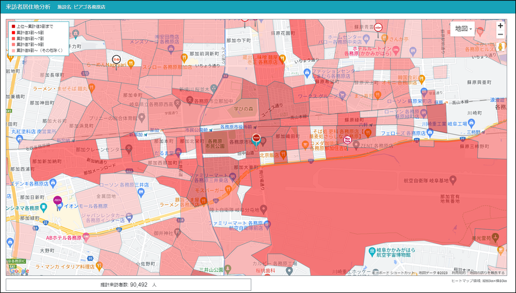Click the MaxValu store marker
The image size is (516, 293).
(347, 140)
